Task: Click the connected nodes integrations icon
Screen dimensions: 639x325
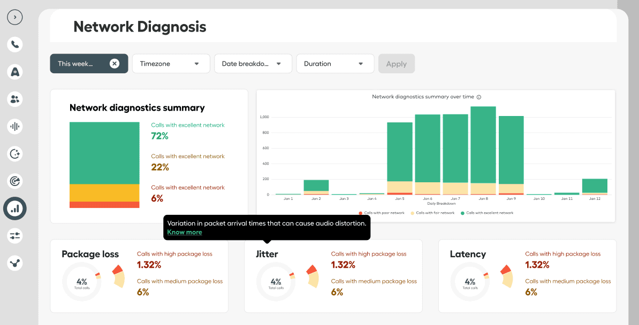Action: click(15, 263)
